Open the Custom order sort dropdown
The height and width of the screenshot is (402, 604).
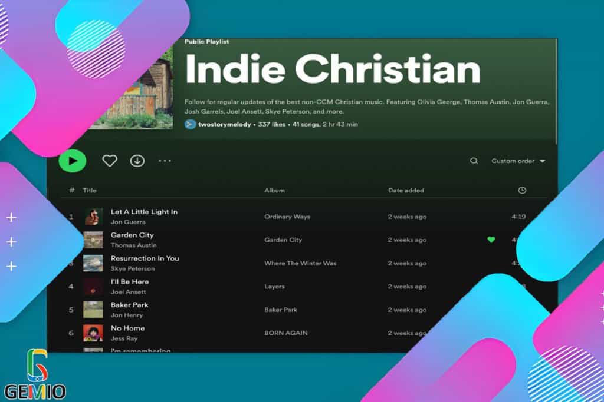point(518,161)
